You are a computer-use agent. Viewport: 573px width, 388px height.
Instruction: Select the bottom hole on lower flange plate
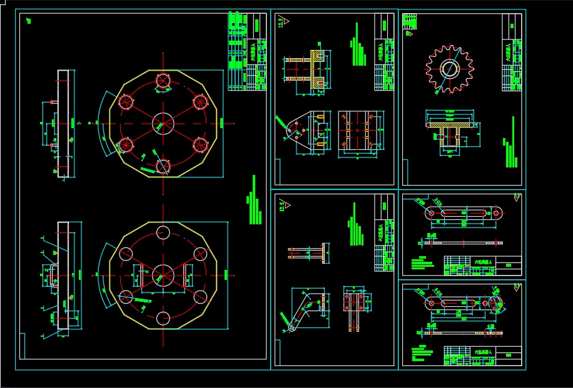[x=163, y=318]
